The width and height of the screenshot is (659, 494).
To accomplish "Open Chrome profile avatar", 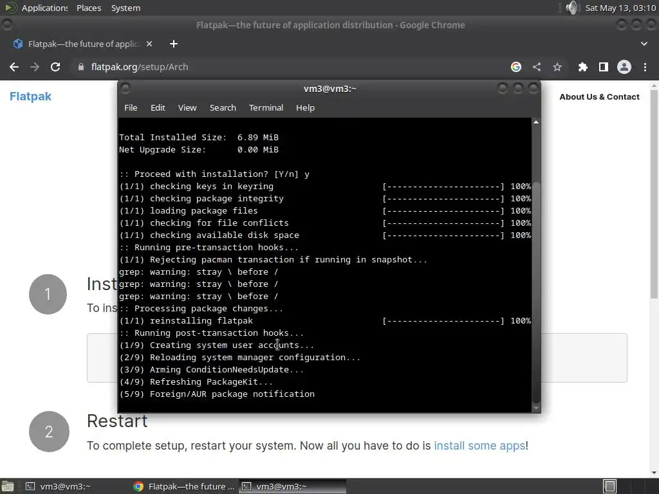I will [624, 67].
